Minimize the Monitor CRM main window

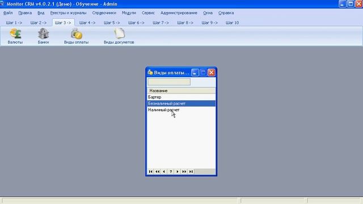[x=343, y=4]
